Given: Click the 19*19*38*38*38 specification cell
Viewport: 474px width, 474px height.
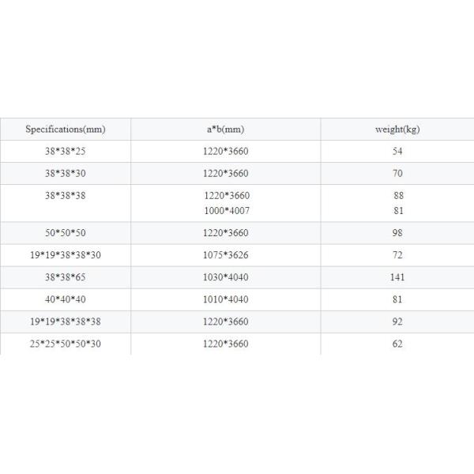Looking at the screenshot, I should click(x=66, y=322).
